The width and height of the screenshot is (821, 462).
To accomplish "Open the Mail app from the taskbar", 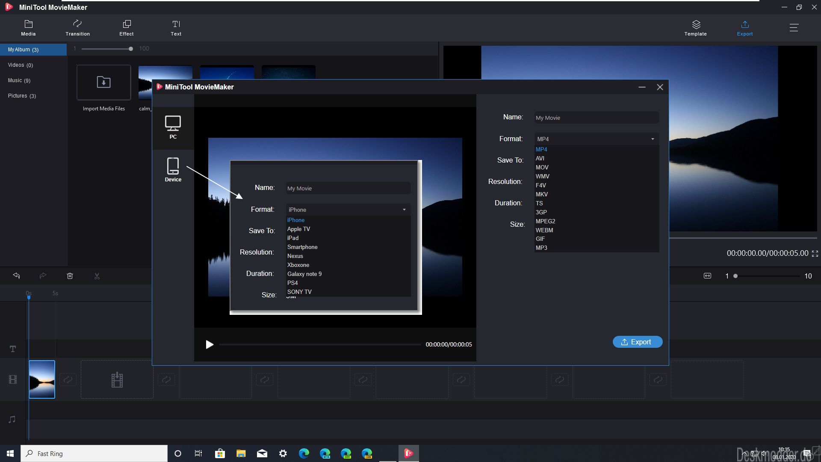I will click(262, 453).
